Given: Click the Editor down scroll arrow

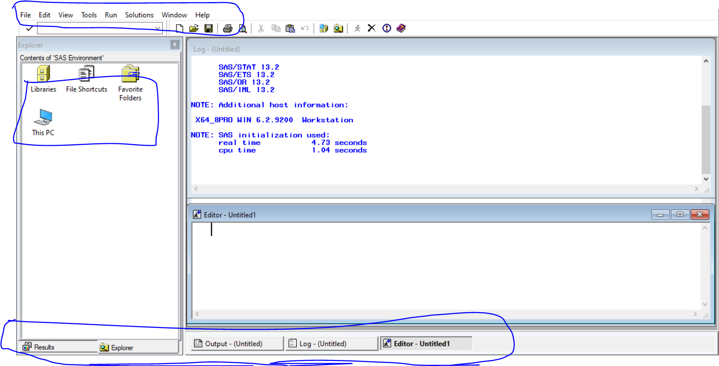Looking at the screenshot, I should [705, 304].
